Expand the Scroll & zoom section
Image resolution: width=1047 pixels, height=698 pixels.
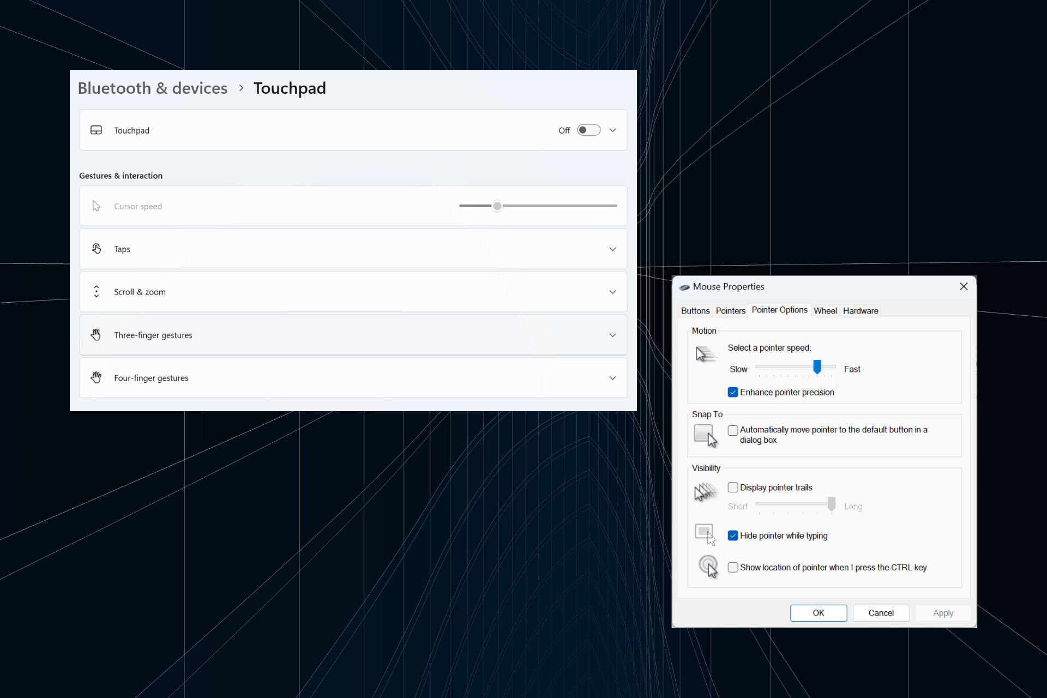pyautogui.click(x=612, y=291)
